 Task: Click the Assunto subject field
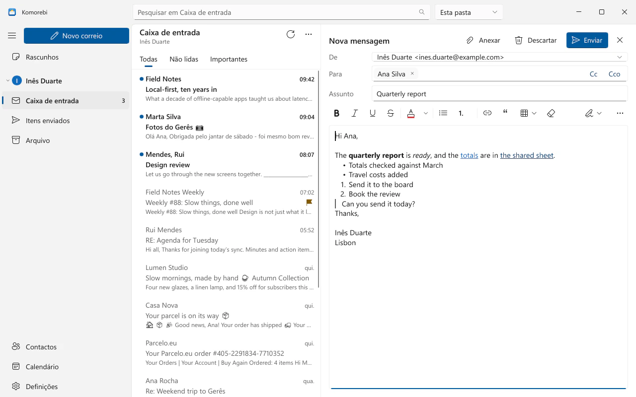[499, 94]
